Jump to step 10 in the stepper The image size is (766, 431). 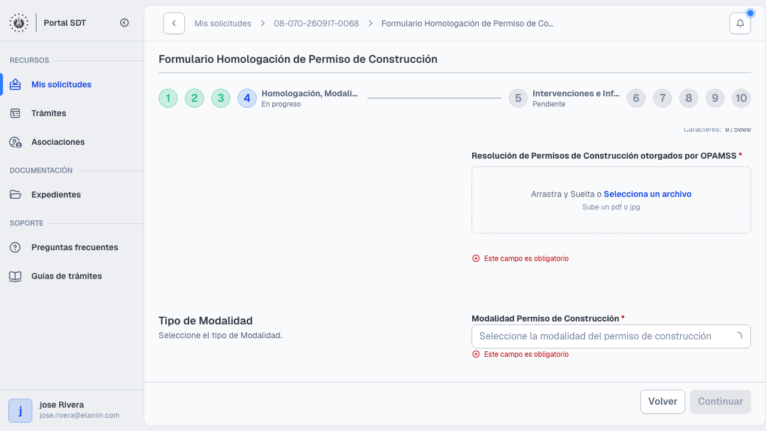[x=741, y=98]
